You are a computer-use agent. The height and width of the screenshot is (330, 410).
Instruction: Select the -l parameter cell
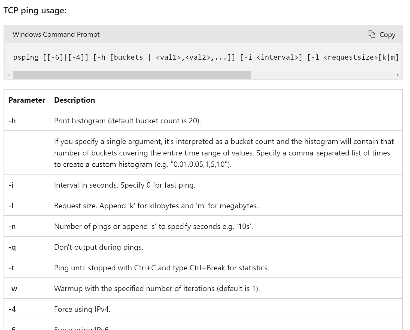(x=11, y=206)
